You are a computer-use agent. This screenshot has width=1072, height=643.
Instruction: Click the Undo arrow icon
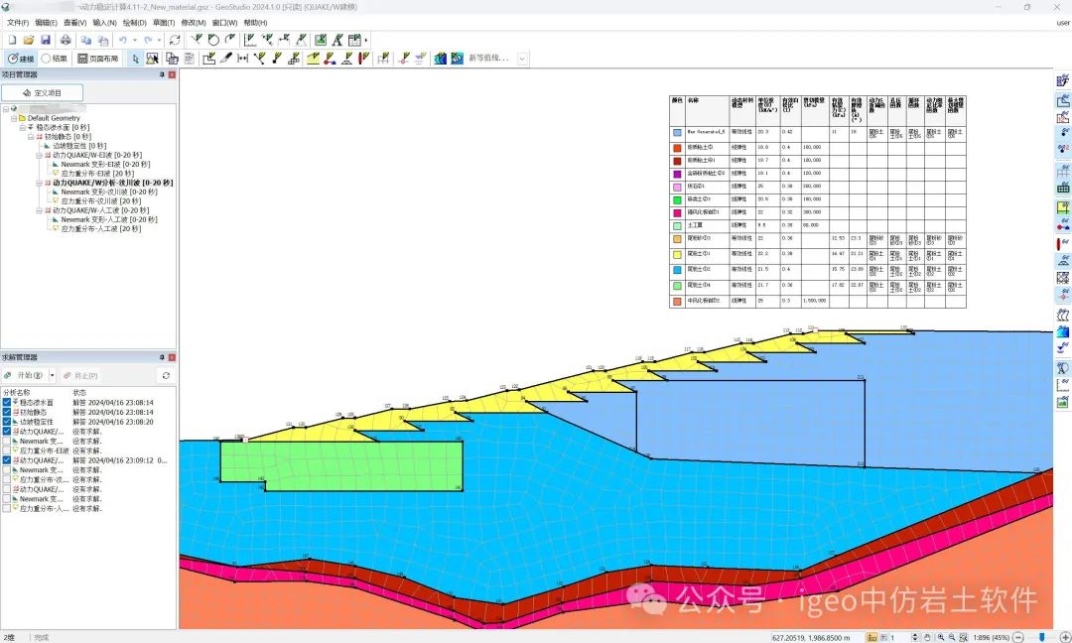click(122, 40)
